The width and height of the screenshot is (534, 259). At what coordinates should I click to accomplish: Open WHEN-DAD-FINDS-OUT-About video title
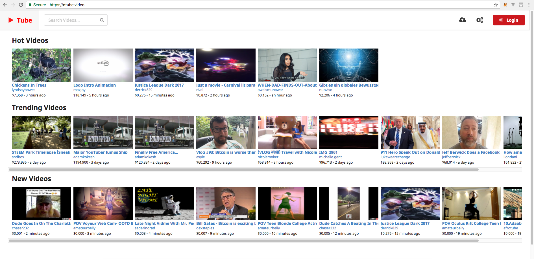[x=287, y=85]
